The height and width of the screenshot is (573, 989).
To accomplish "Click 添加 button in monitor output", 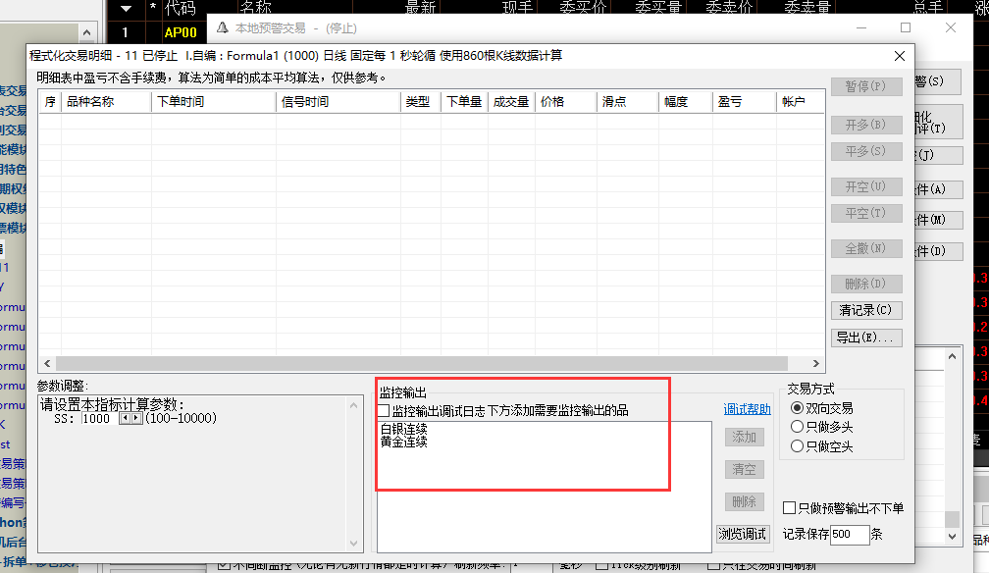I will [745, 437].
